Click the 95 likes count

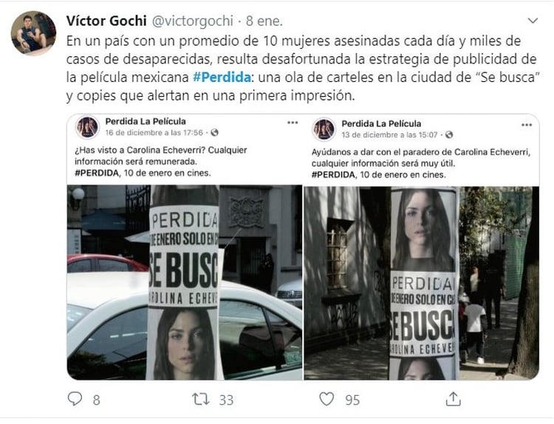352,400
